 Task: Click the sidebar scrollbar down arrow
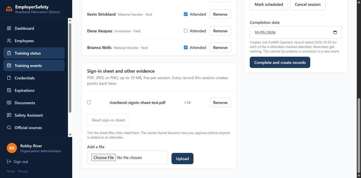click(70, 135)
